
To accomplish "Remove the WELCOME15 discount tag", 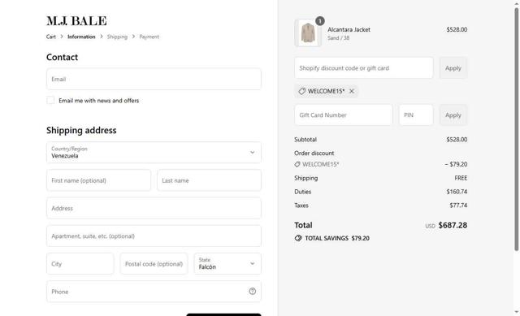I will [x=352, y=91].
